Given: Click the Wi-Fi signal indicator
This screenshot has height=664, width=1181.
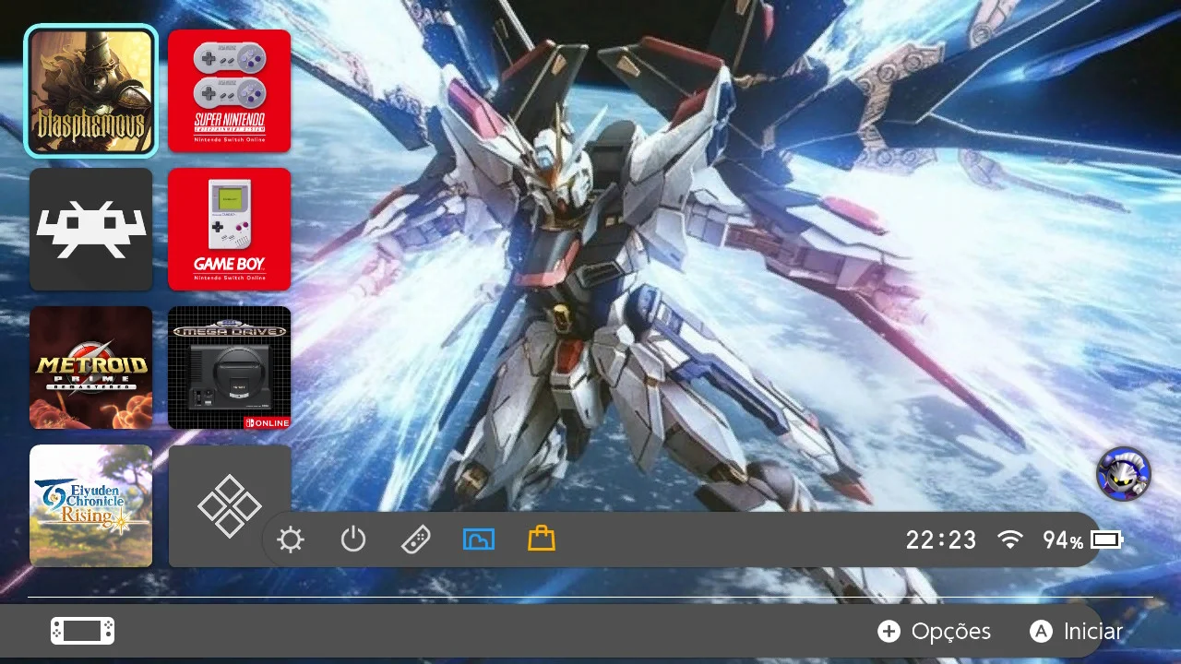Looking at the screenshot, I should (1011, 540).
